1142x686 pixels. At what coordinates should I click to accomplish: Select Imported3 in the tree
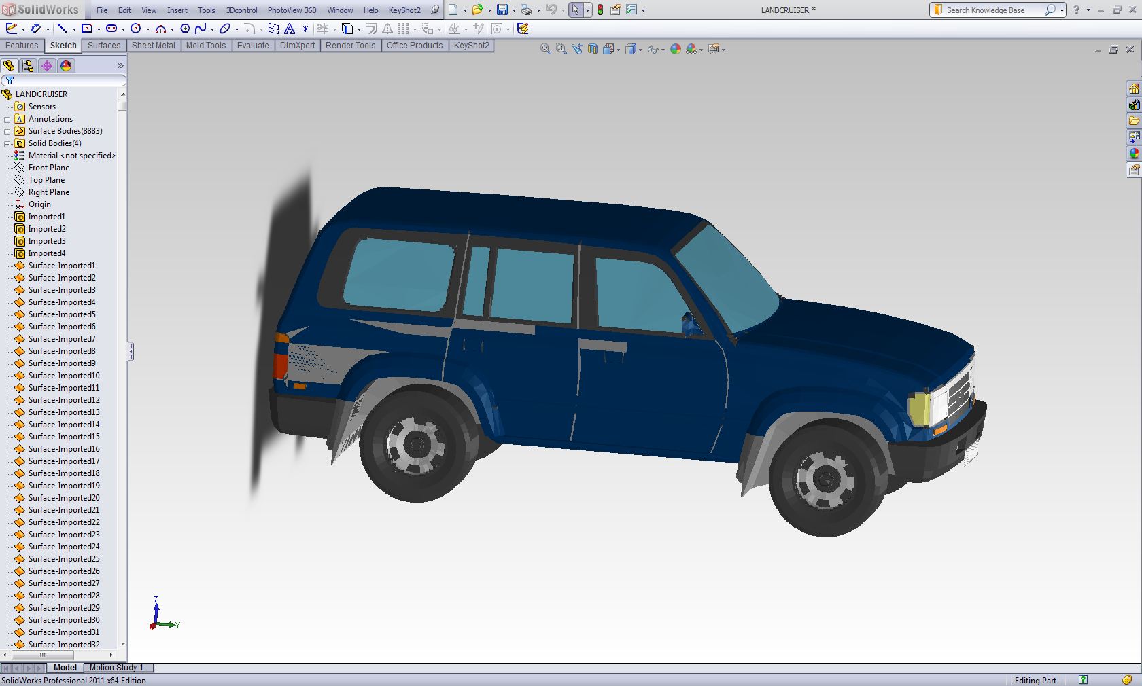[x=47, y=241]
